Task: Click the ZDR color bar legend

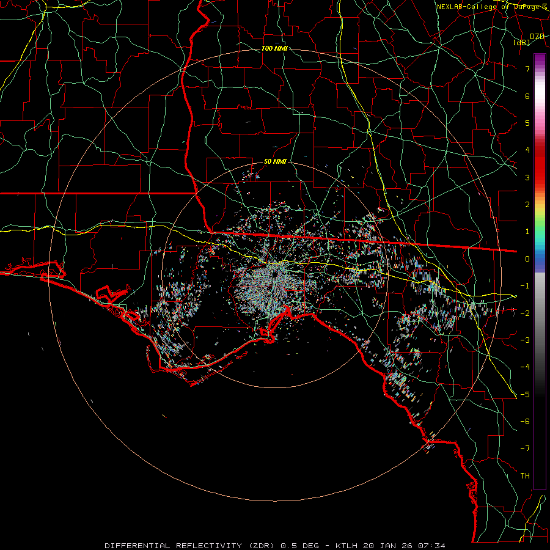Action: pyautogui.click(x=540, y=272)
